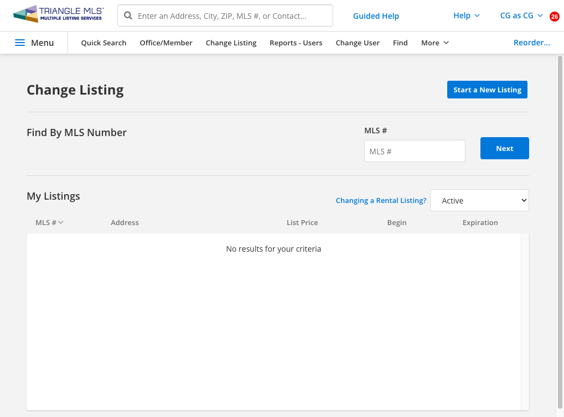The image size is (564, 417).
Task: Click the 'No results for your criteria' message
Action: point(273,249)
